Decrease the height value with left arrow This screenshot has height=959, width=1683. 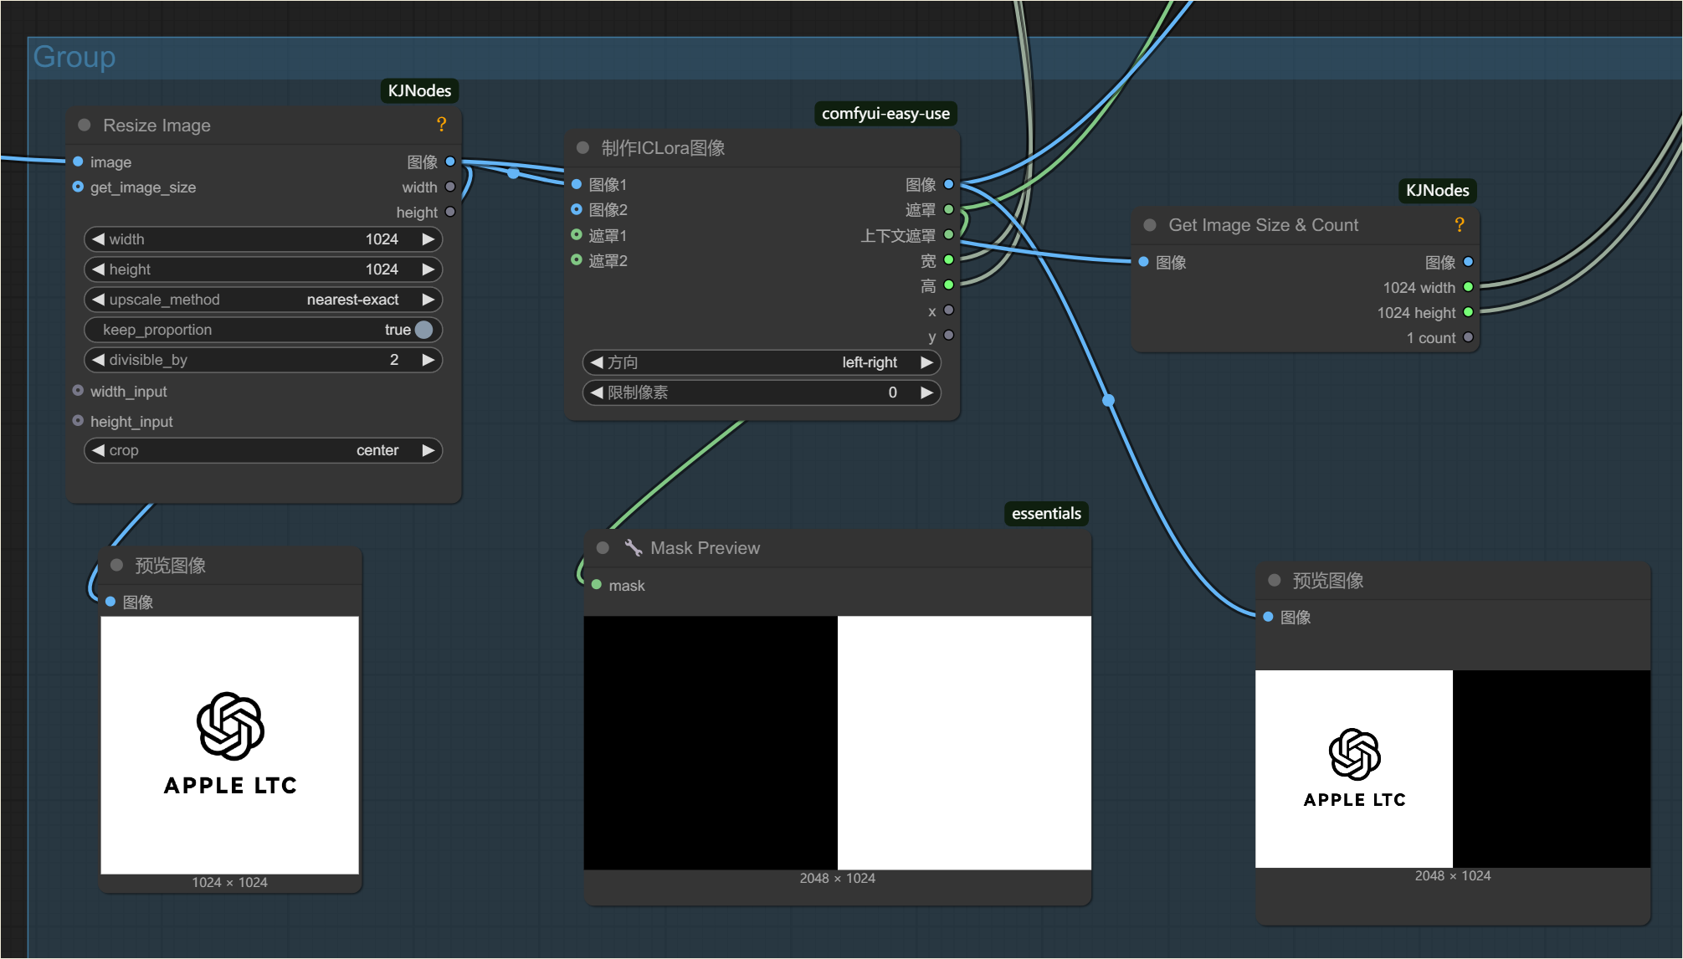coord(98,269)
